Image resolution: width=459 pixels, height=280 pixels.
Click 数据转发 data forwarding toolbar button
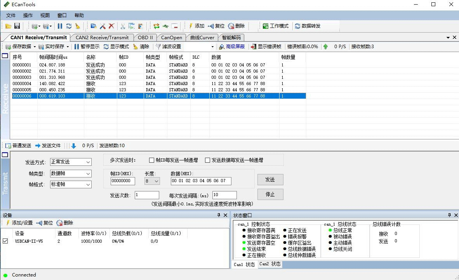tap(307, 26)
